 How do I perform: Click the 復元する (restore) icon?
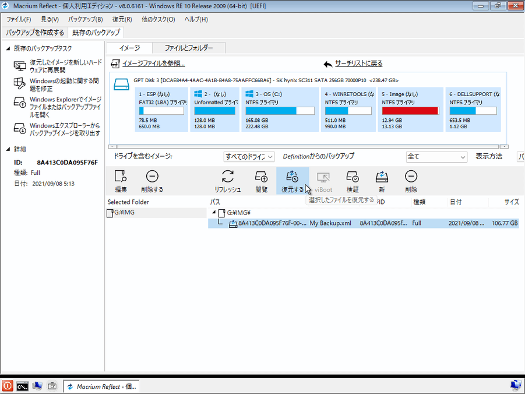pyautogui.click(x=293, y=176)
